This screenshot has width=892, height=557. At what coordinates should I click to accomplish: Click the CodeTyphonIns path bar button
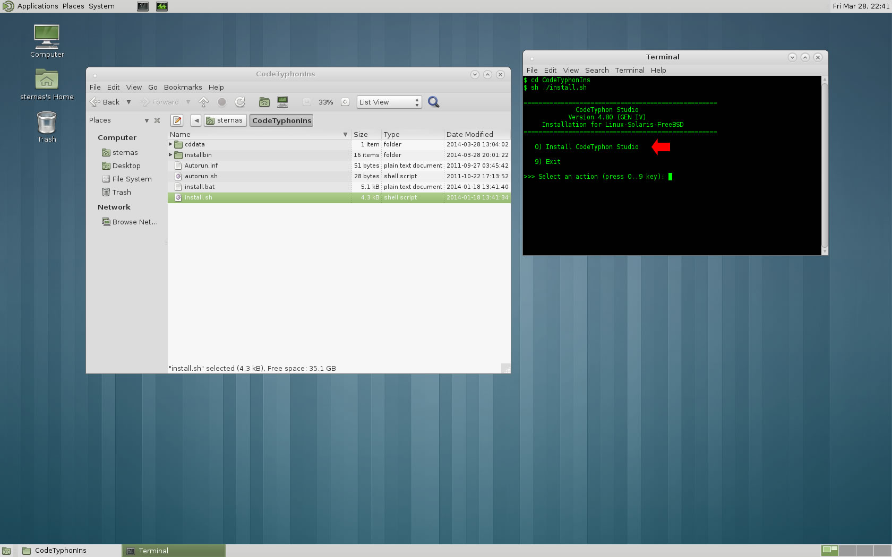[x=281, y=120]
